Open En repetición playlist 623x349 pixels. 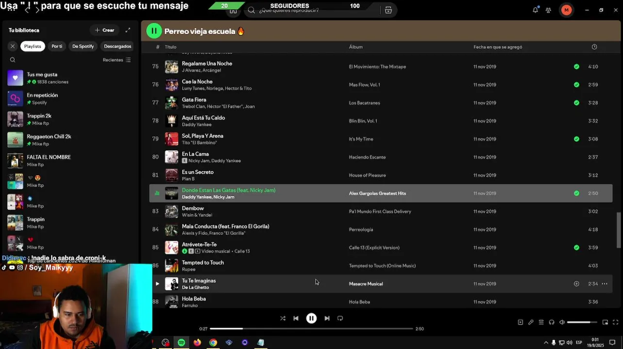69,98
